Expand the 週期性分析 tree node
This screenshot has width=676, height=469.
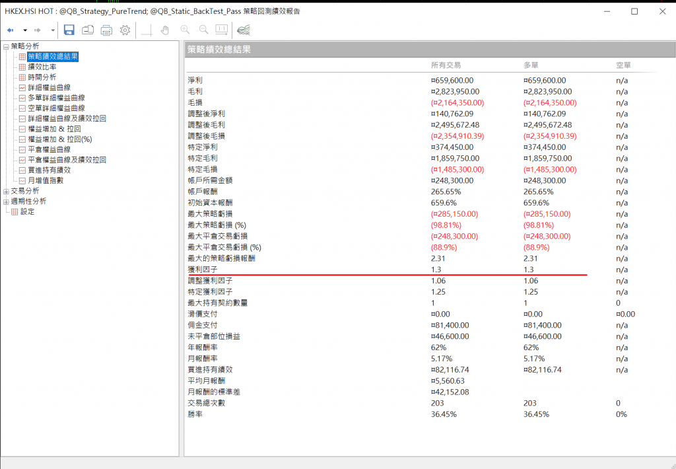tap(6, 201)
